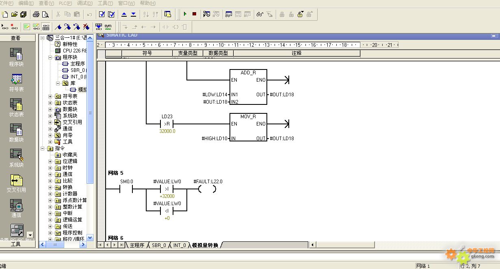Screen dimensions: 500x269
Task: Click the Program Status monitoring icon
Action: pos(207,14)
